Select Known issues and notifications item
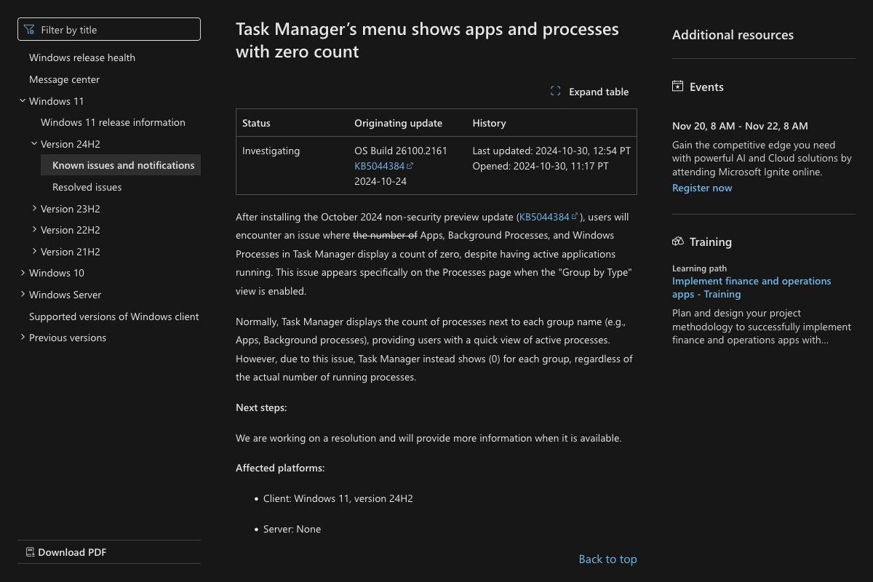This screenshot has width=873, height=582. click(x=121, y=165)
